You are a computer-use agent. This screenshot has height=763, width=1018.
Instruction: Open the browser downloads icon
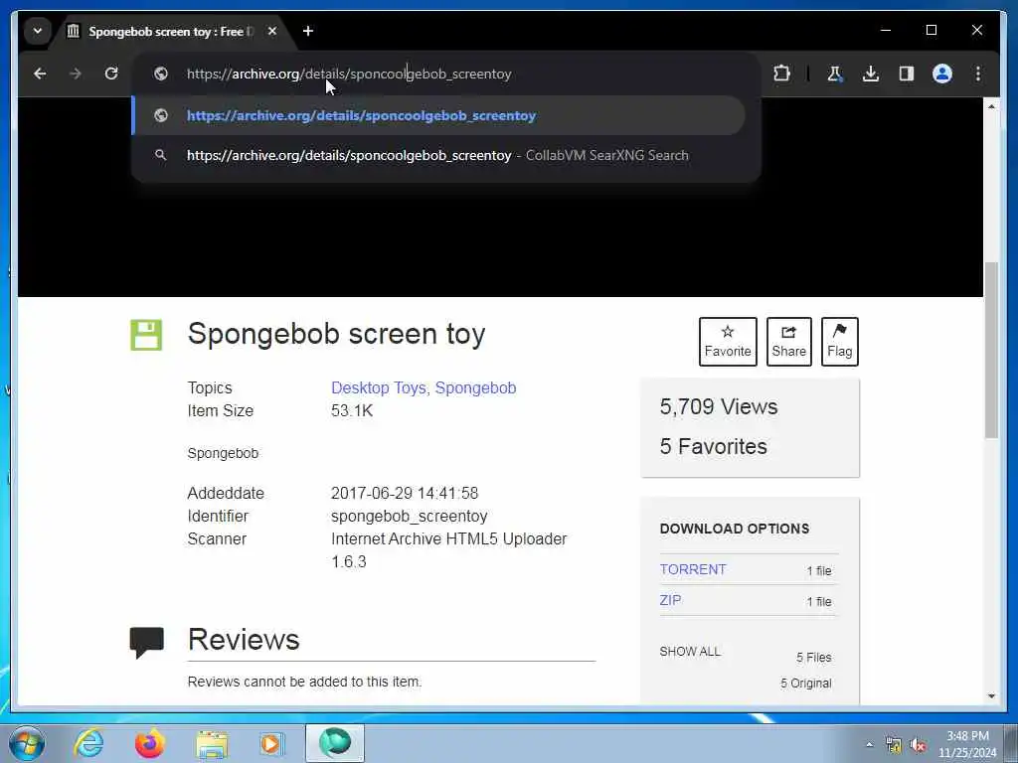point(871,74)
